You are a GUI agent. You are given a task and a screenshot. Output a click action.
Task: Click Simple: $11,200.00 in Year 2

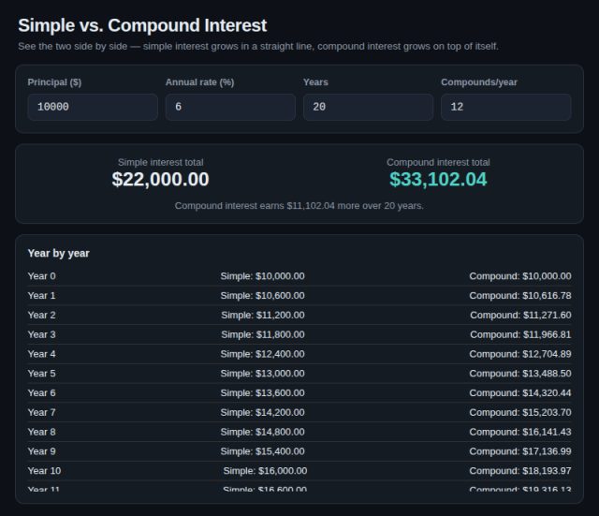coord(263,315)
